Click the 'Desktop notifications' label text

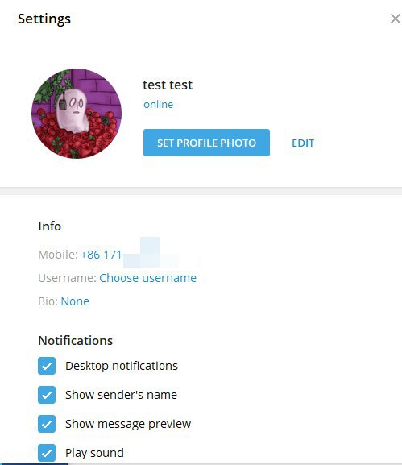(x=122, y=366)
